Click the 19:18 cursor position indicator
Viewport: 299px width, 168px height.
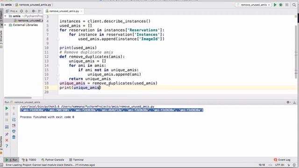click(x=262, y=165)
